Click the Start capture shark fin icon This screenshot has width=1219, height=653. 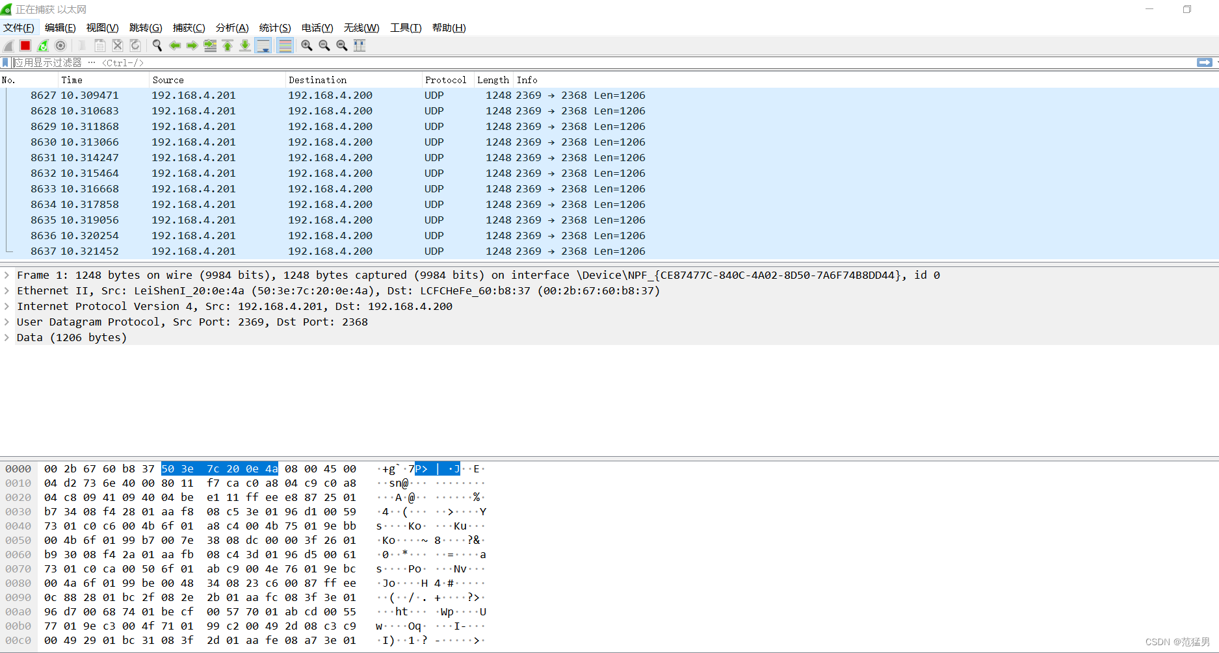coord(8,45)
